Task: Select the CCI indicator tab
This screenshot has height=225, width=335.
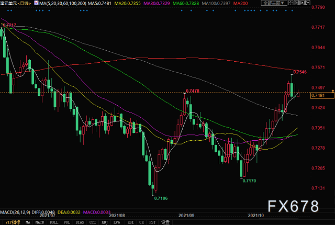Action: coord(93,222)
